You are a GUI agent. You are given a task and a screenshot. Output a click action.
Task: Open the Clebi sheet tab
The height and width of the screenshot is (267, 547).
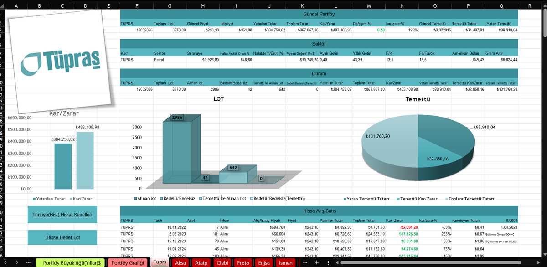pyautogui.click(x=222, y=262)
